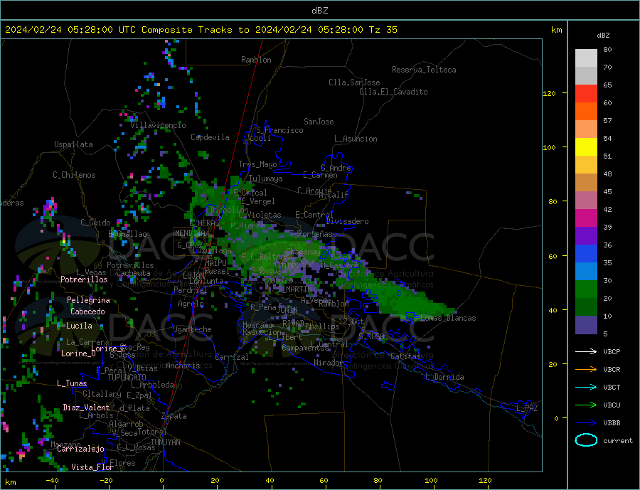
Task: Select the Clla.El_Cavadito label
Action: [393, 92]
